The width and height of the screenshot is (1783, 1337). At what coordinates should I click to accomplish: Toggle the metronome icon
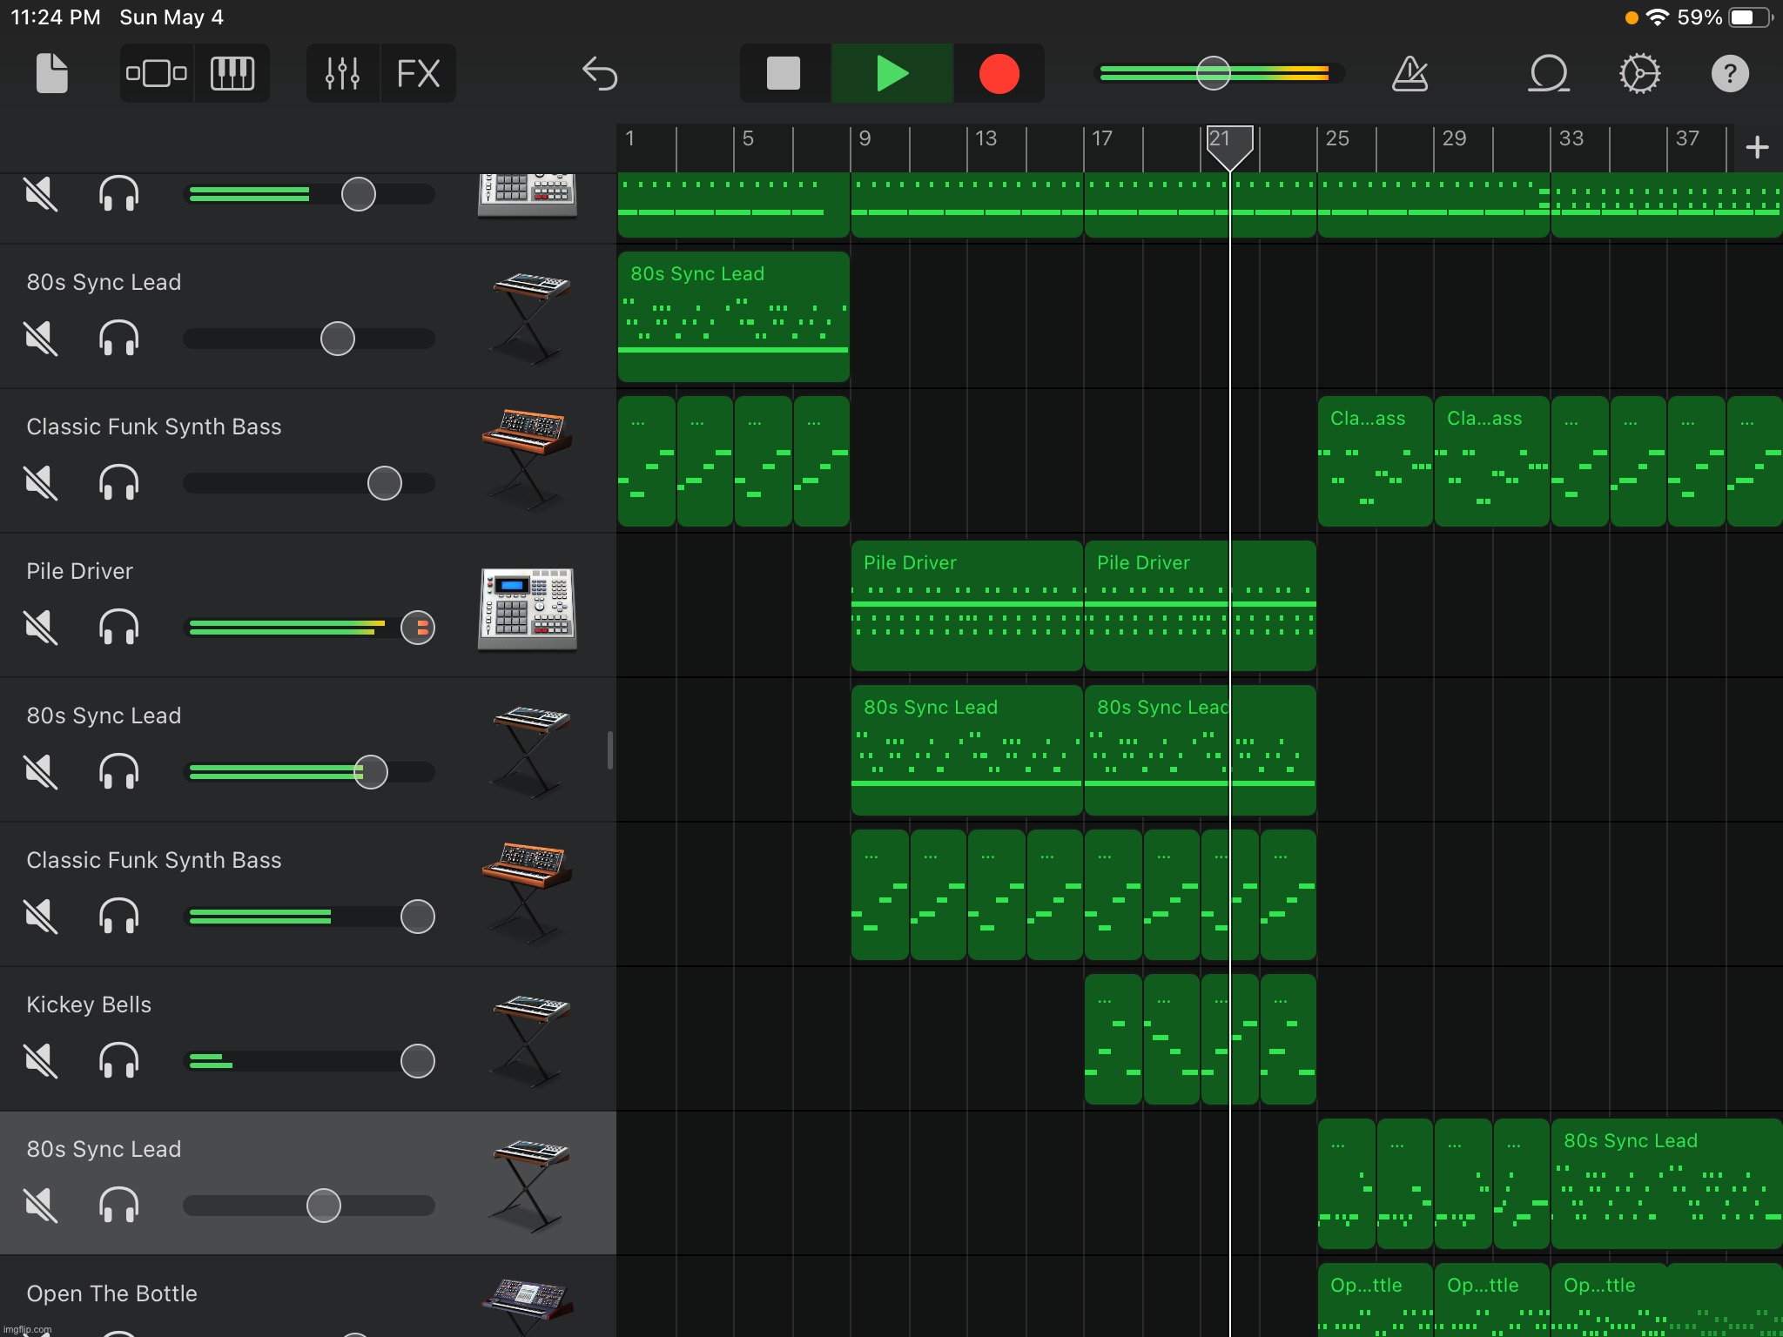pyautogui.click(x=1410, y=73)
